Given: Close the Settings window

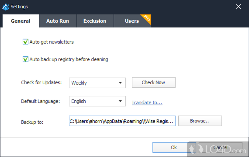Looking at the screenshot, I should click(x=238, y=7).
